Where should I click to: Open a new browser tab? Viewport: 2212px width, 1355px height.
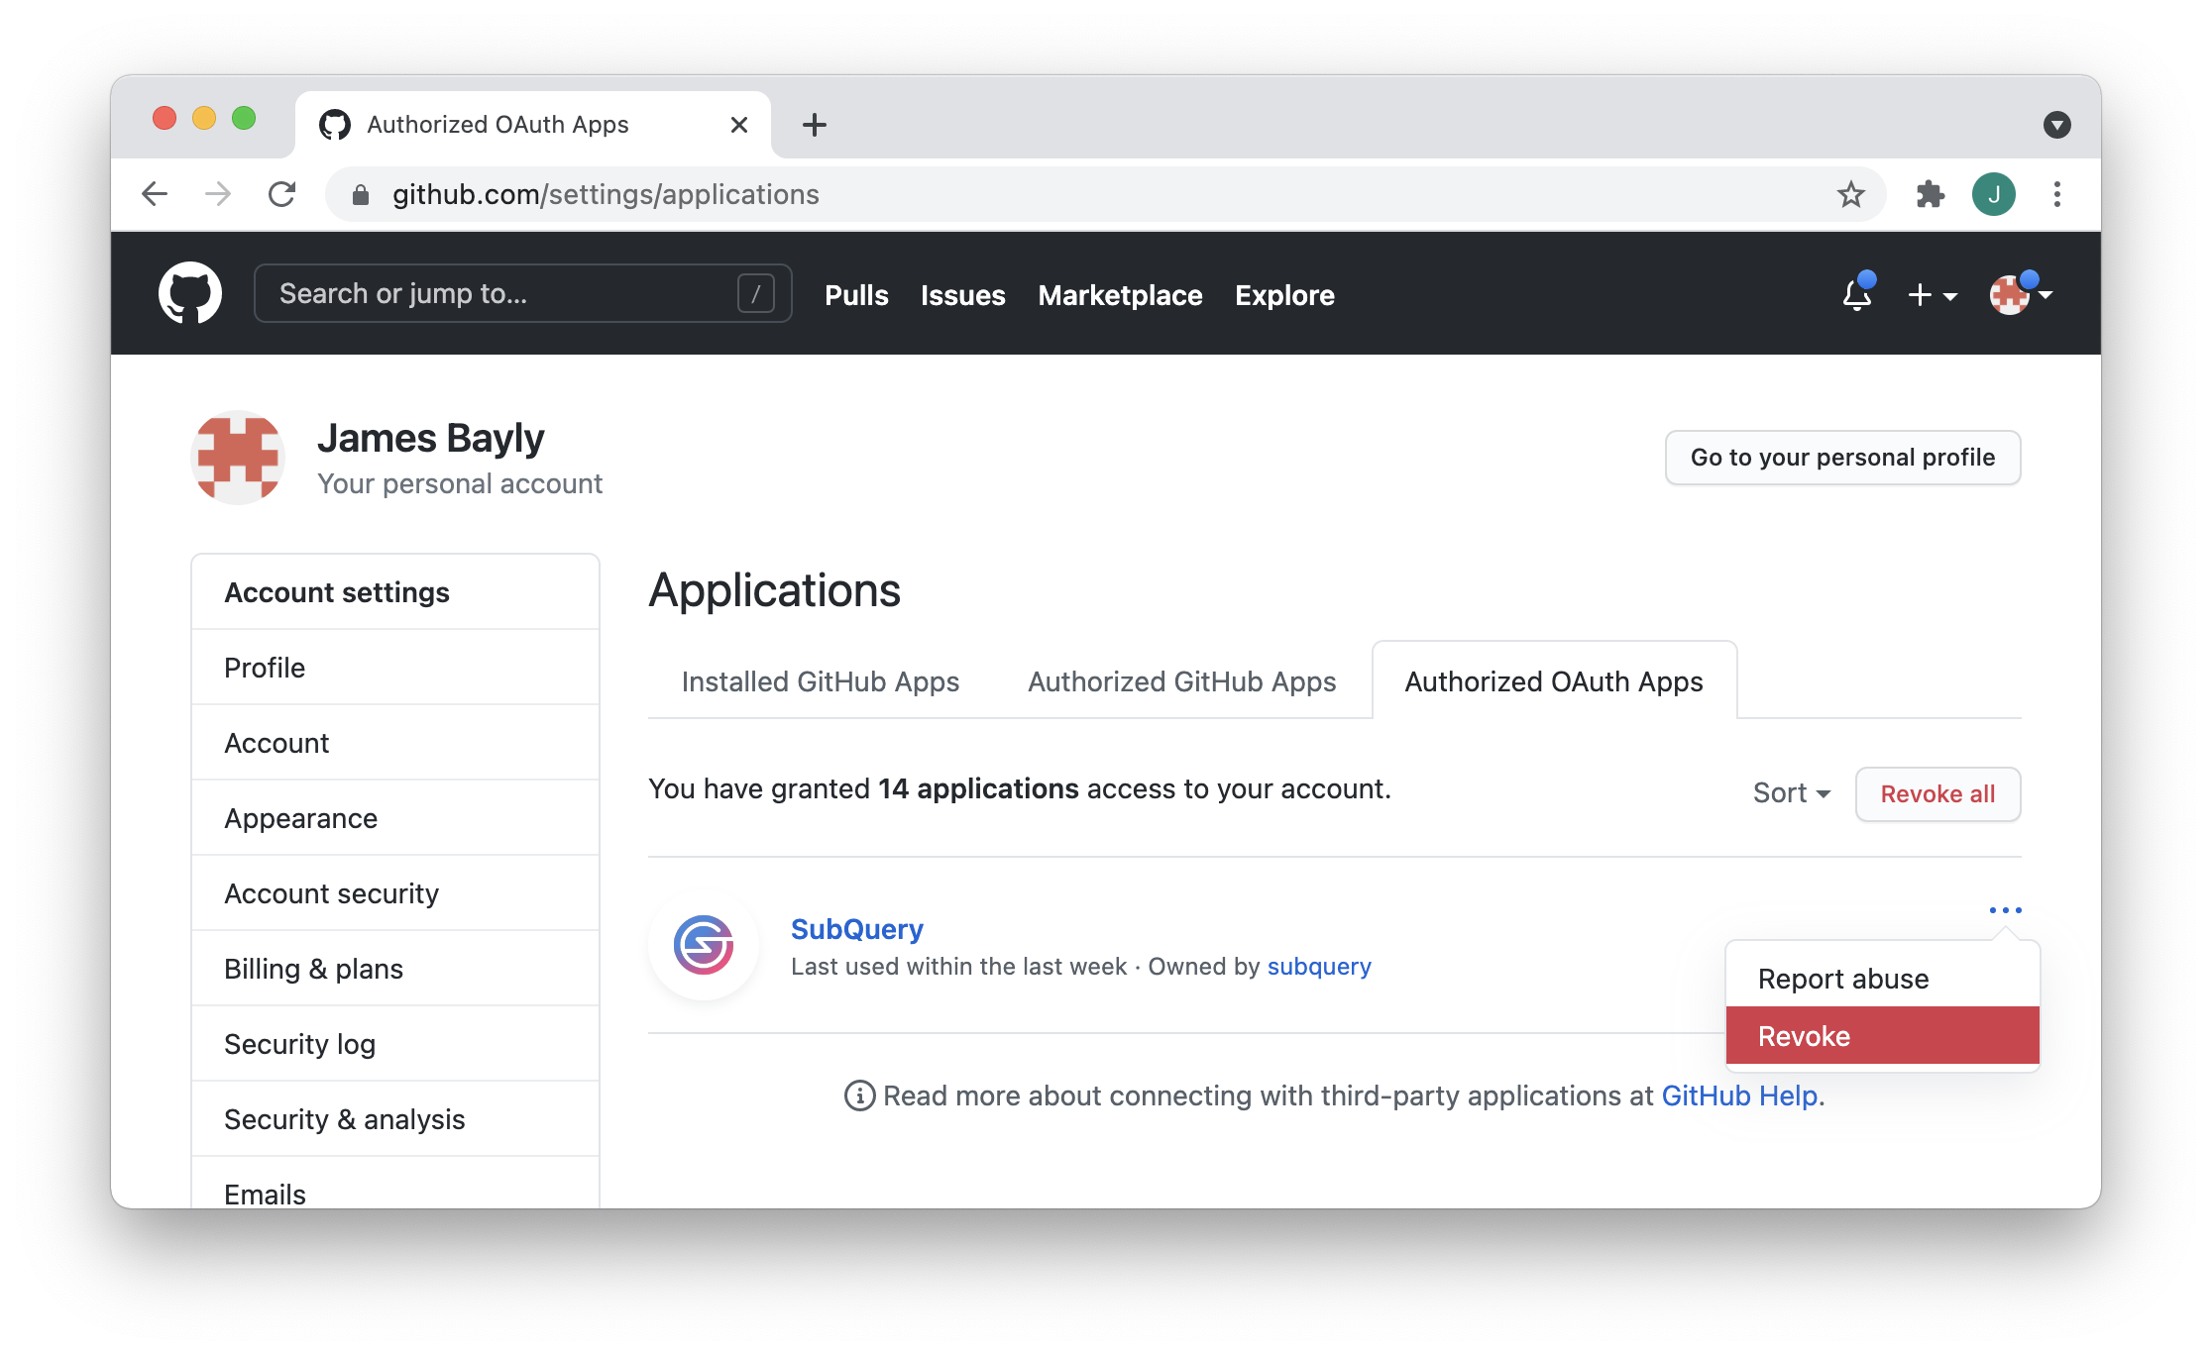pyautogui.click(x=814, y=125)
